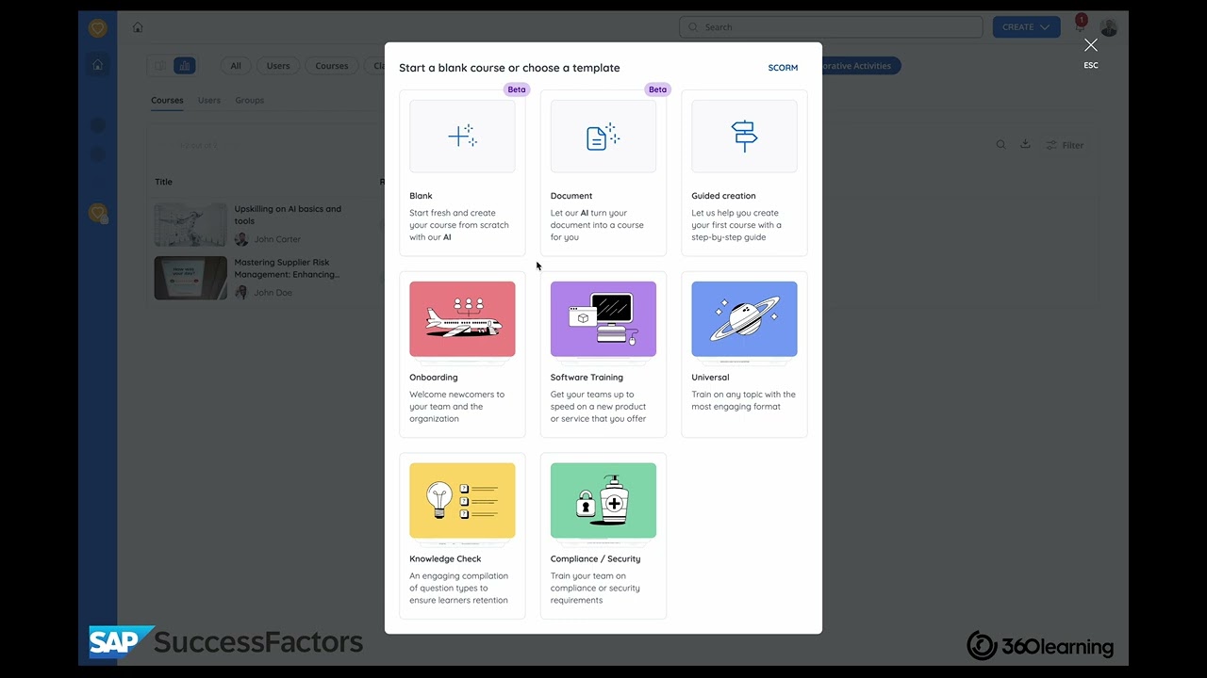Open the Courses underlined tab
This screenshot has width=1207, height=678.
coord(167,101)
